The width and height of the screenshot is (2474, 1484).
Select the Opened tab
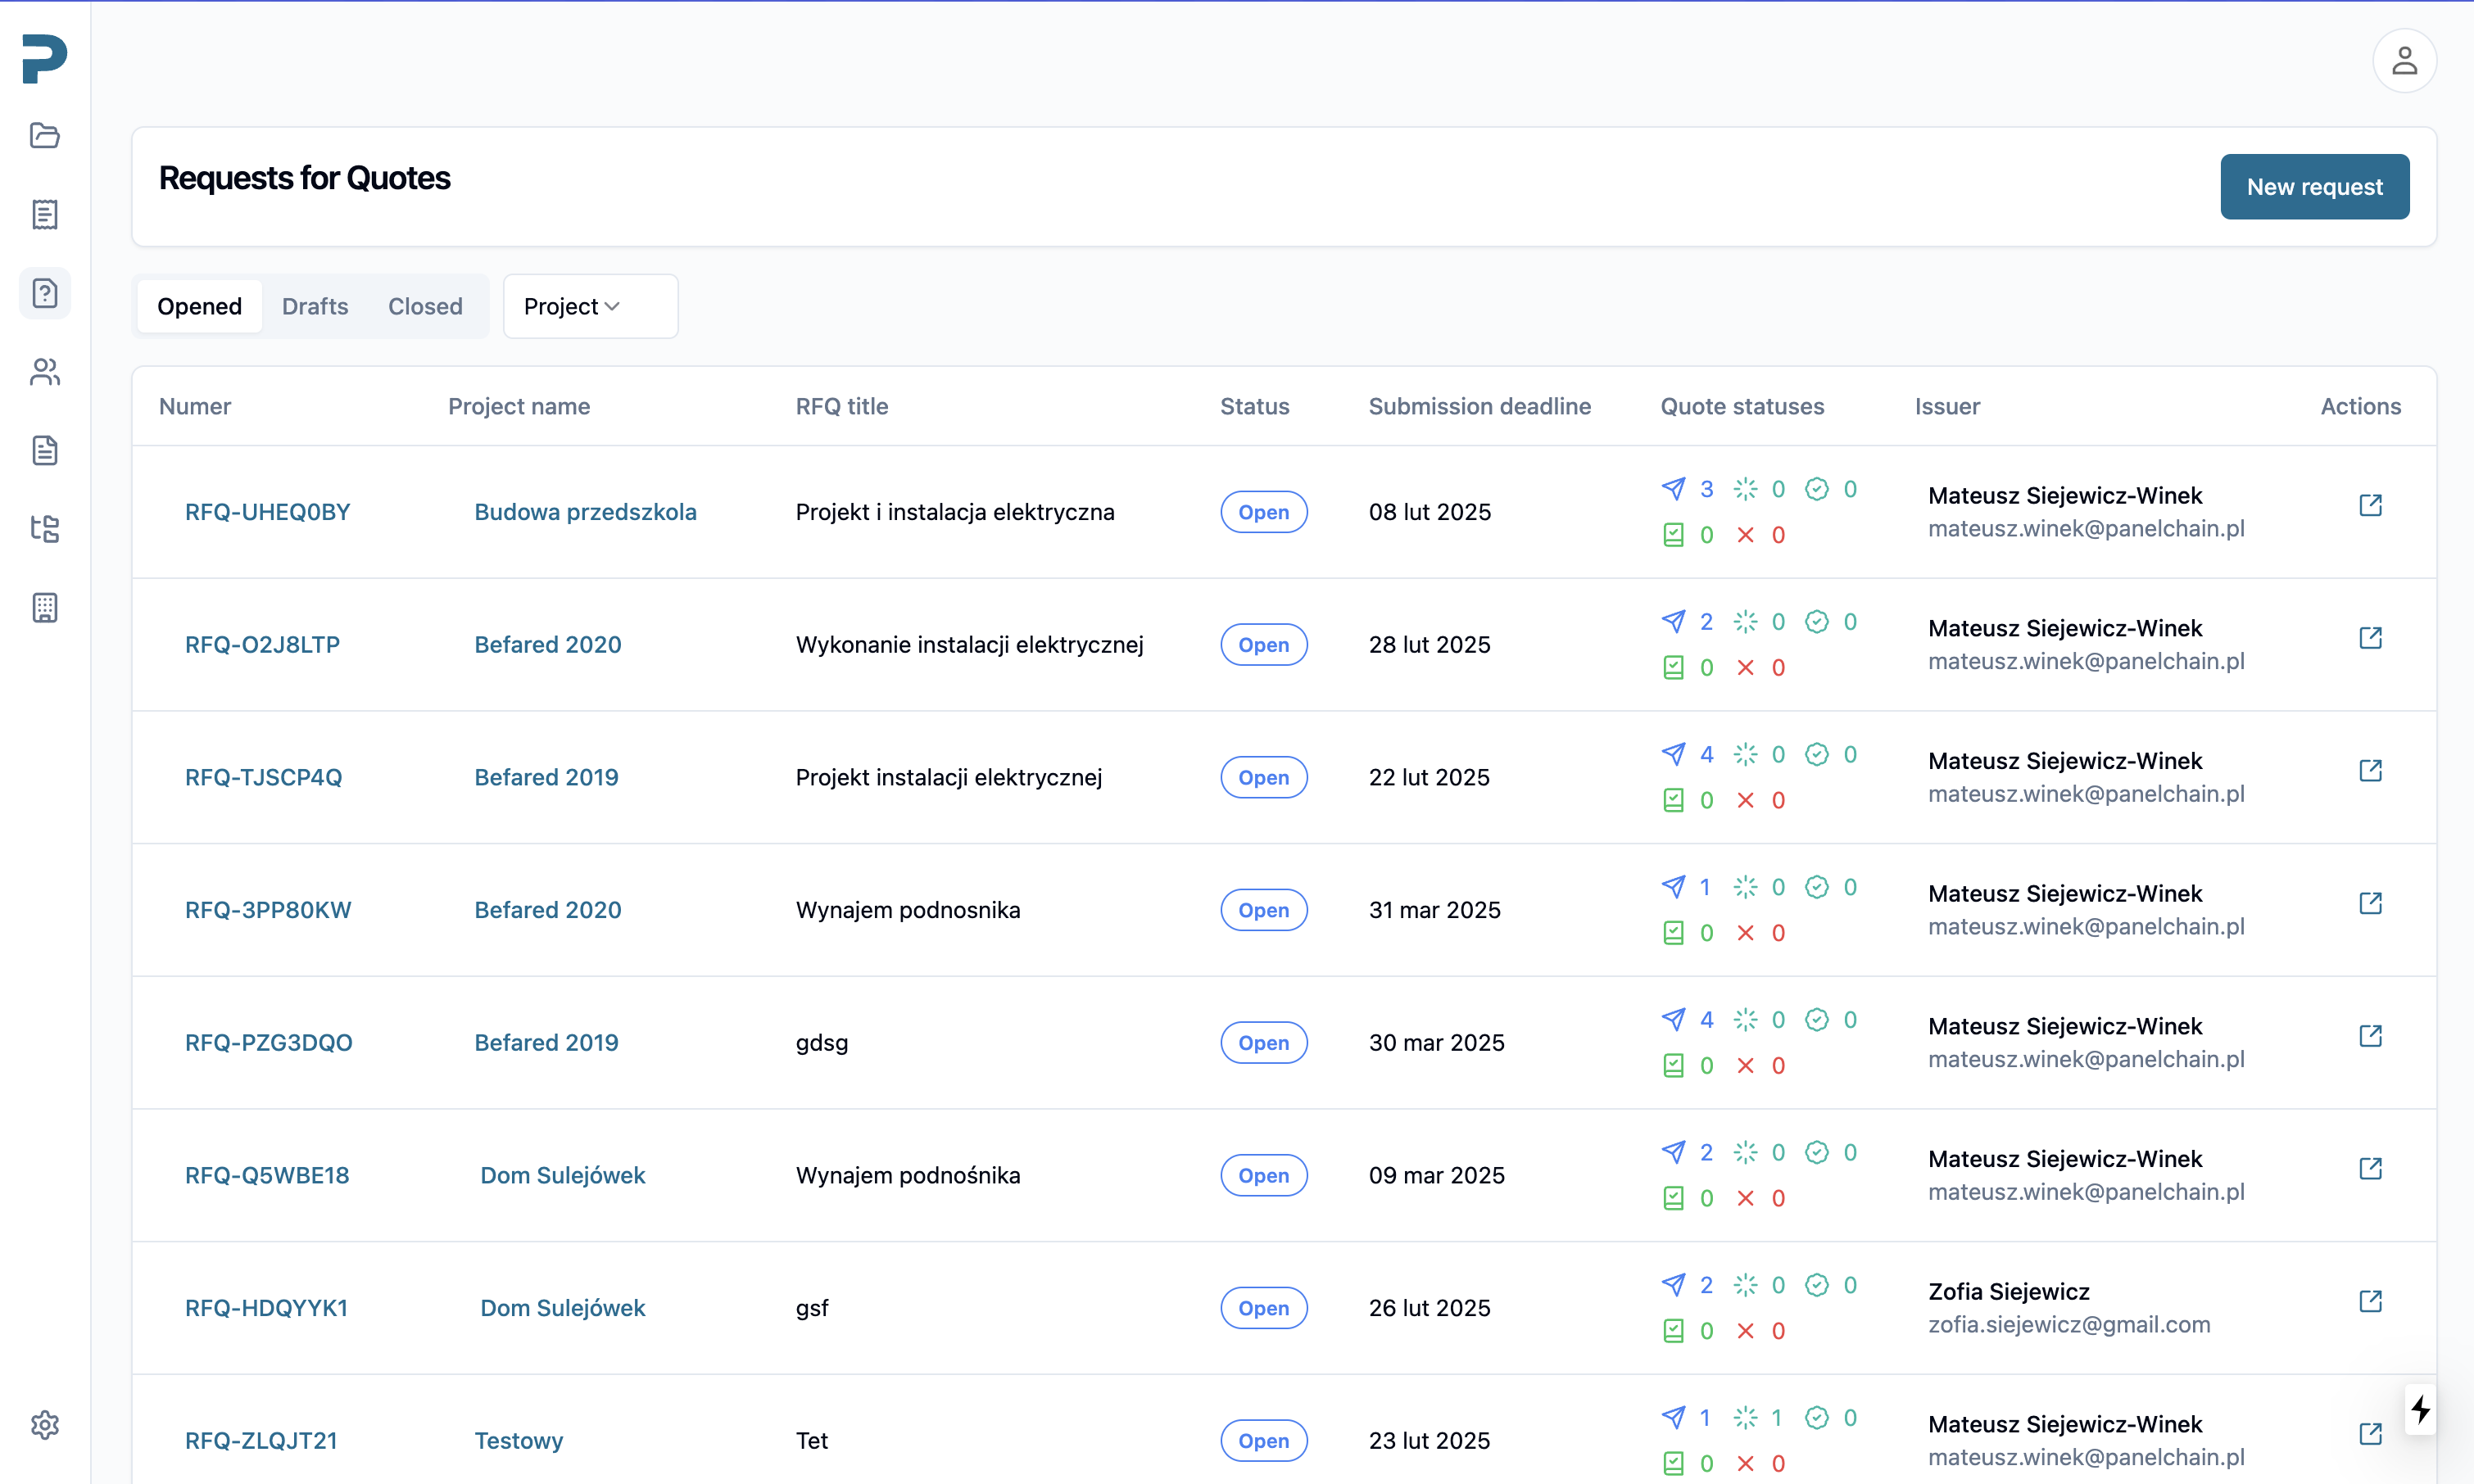click(x=199, y=306)
